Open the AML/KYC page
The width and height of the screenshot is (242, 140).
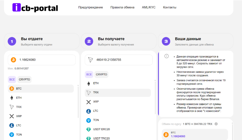point(149,7)
